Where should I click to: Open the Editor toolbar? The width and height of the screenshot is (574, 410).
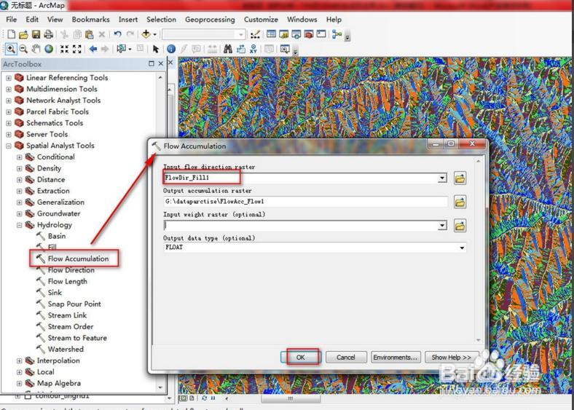tap(255, 34)
